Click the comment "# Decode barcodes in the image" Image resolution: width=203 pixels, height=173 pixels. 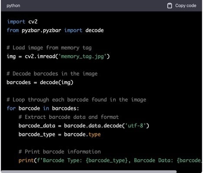point(52,74)
